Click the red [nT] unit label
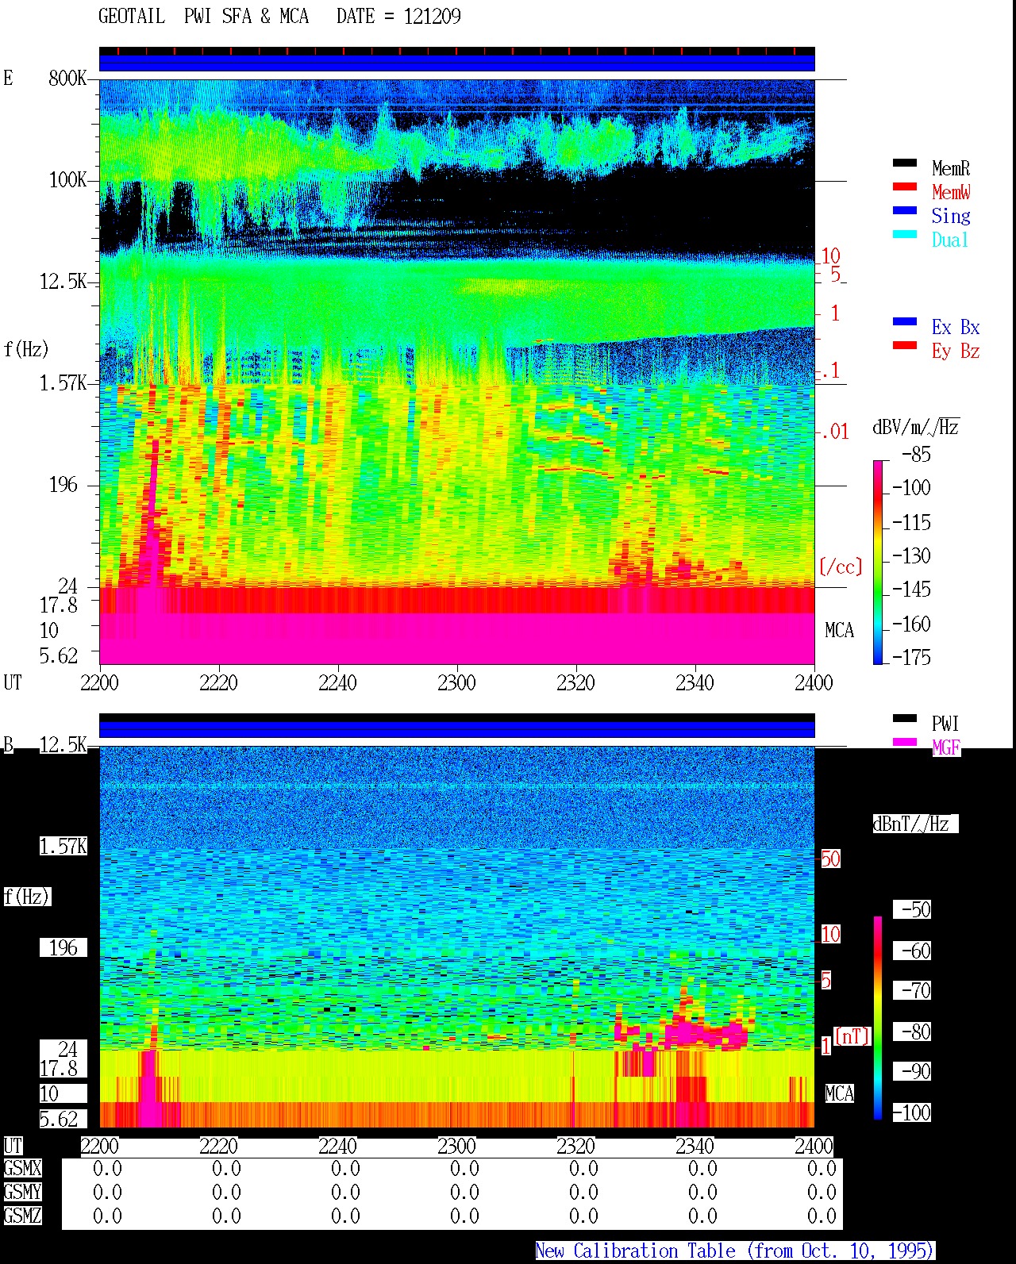Viewport: 1016px width, 1264px height. click(852, 1036)
